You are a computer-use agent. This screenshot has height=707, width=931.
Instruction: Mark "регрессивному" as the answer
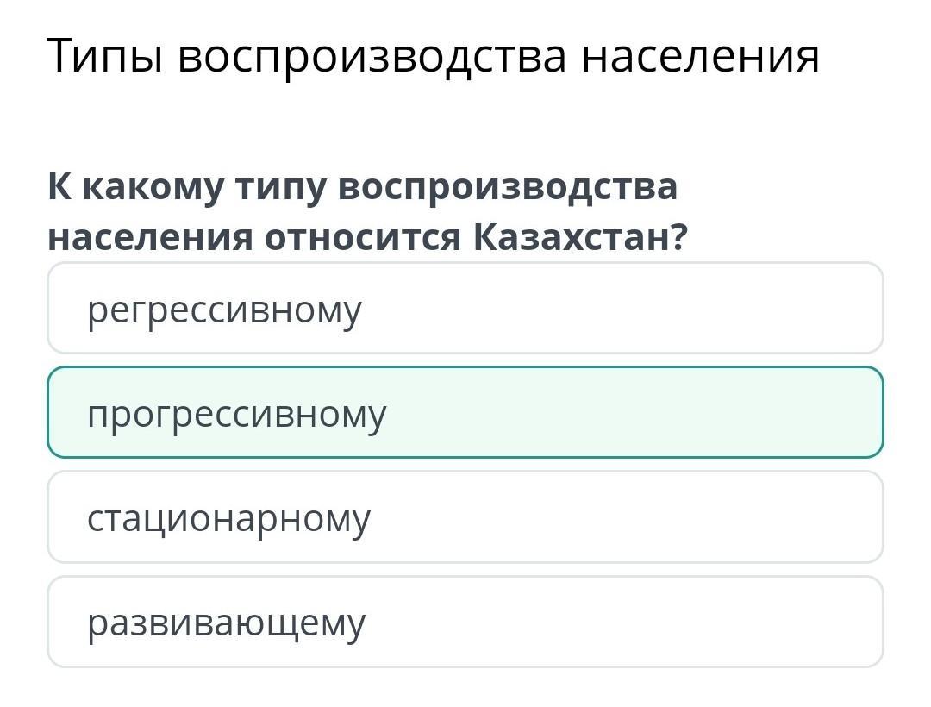tap(465, 309)
